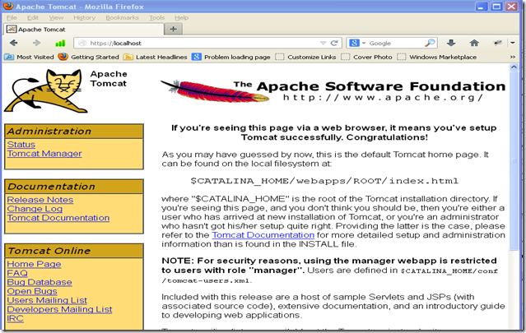The image size is (526, 333).
Task: Click the Documentation section header
Action: tap(74, 187)
